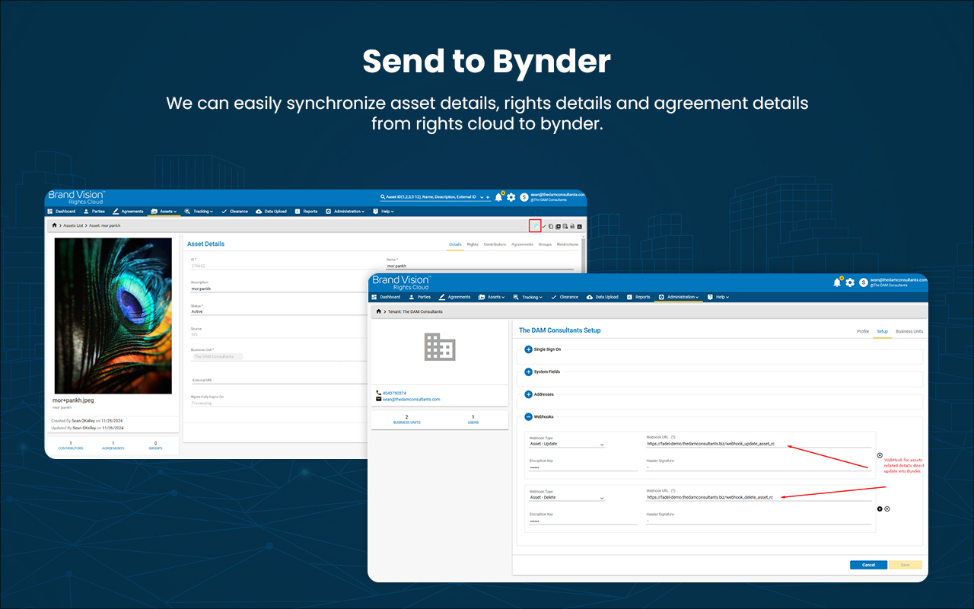Viewport: 974px width, 609px height.
Task: Click the Business Units count link
Action: (406, 419)
